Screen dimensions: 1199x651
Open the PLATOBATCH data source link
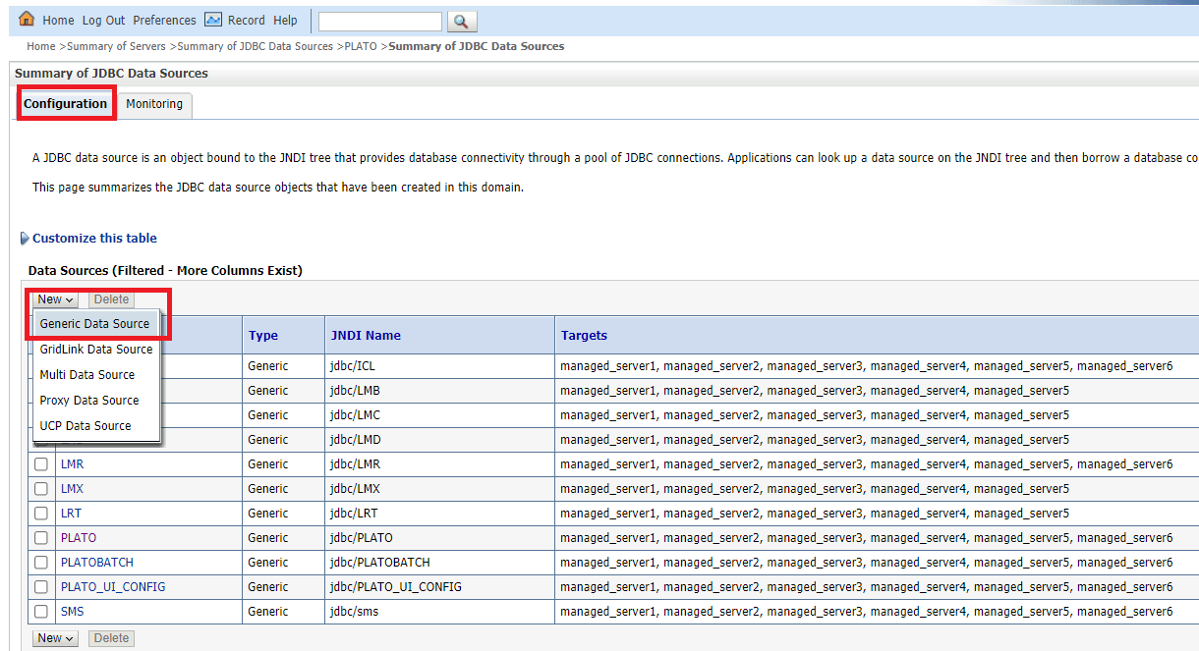click(x=97, y=563)
